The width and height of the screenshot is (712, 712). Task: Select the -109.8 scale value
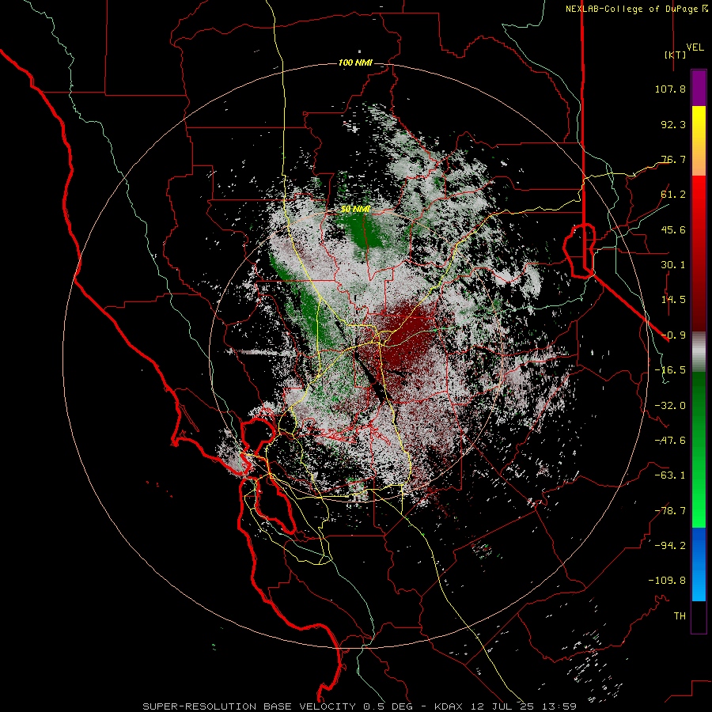pyautogui.click(x=667, y=581)
